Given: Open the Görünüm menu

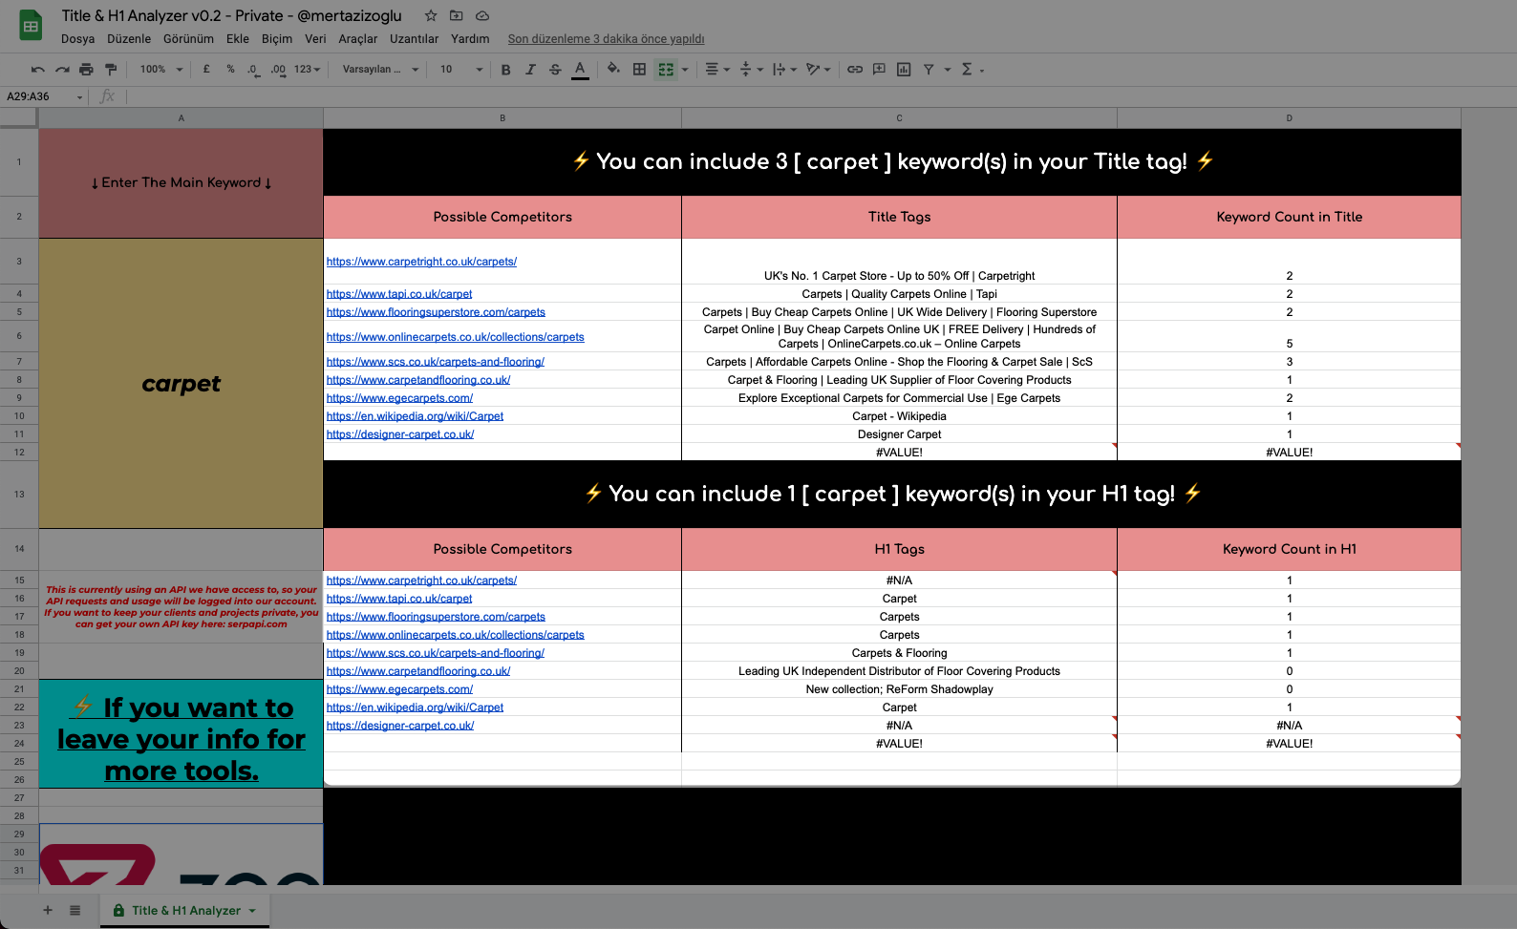Looking at the screenshot, I should pyautogui.click(x=188, y=39).
